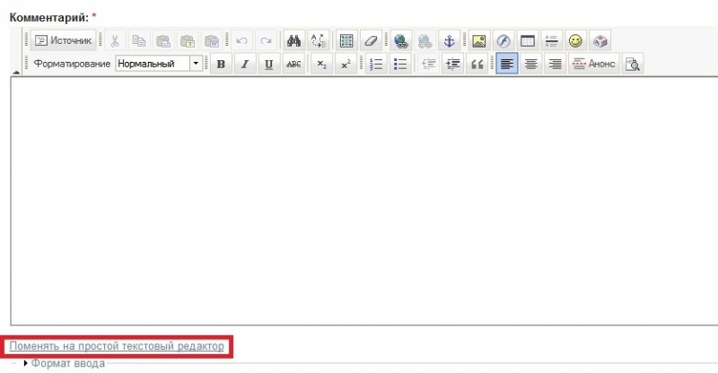Screen dimensions: 718x373
Task: Toggle Bold formatting
Action: point(221,64)
